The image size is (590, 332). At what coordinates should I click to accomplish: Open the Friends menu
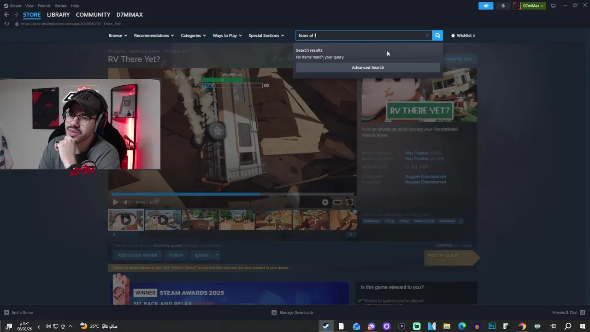(x=44, y=6)
